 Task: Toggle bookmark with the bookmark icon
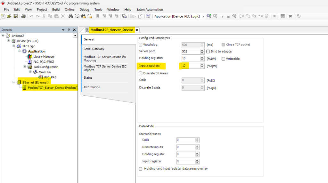pyautogui.click(x=97, y=16)
